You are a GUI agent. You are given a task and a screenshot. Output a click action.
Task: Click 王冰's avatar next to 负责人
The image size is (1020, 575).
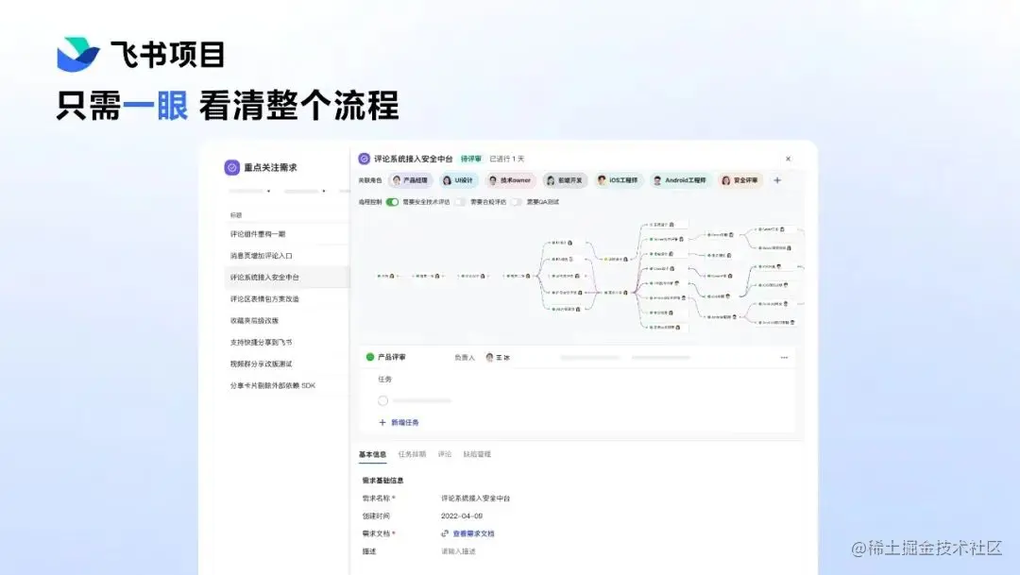(x=490, y=357)
